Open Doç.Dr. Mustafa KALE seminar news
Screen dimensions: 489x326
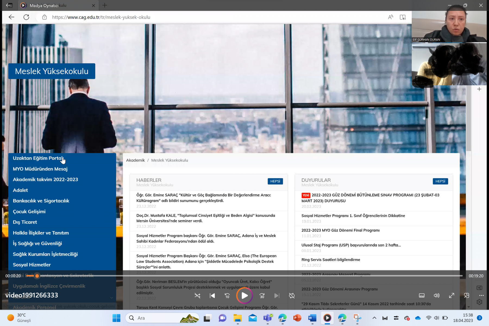pyautogui.click(x=206, y=218)
